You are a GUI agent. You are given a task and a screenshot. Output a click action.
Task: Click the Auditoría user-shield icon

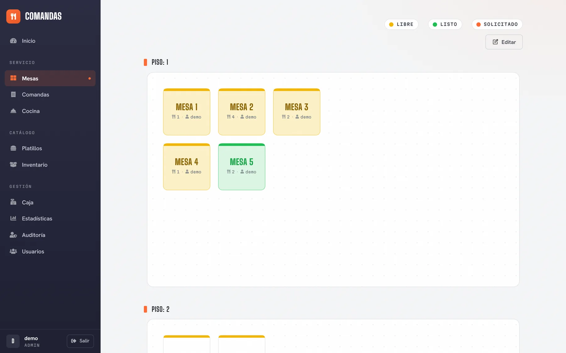click(x=13, y=235)
